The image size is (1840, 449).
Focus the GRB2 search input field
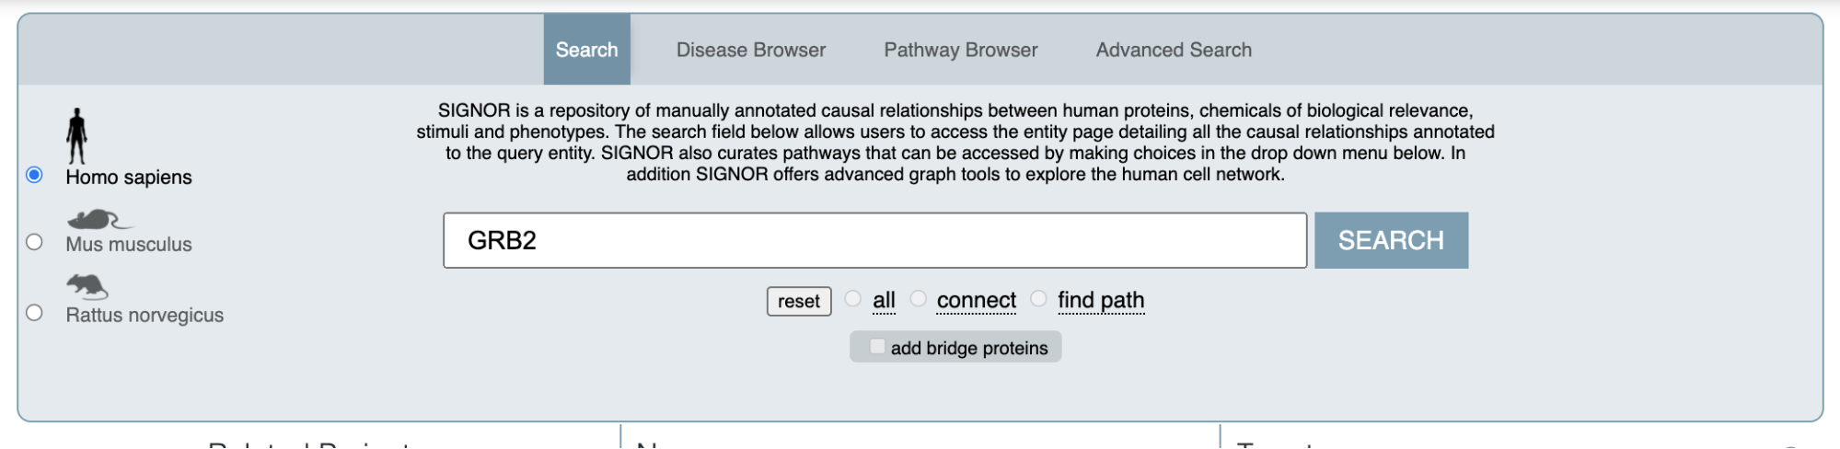[x=874, y=240]
